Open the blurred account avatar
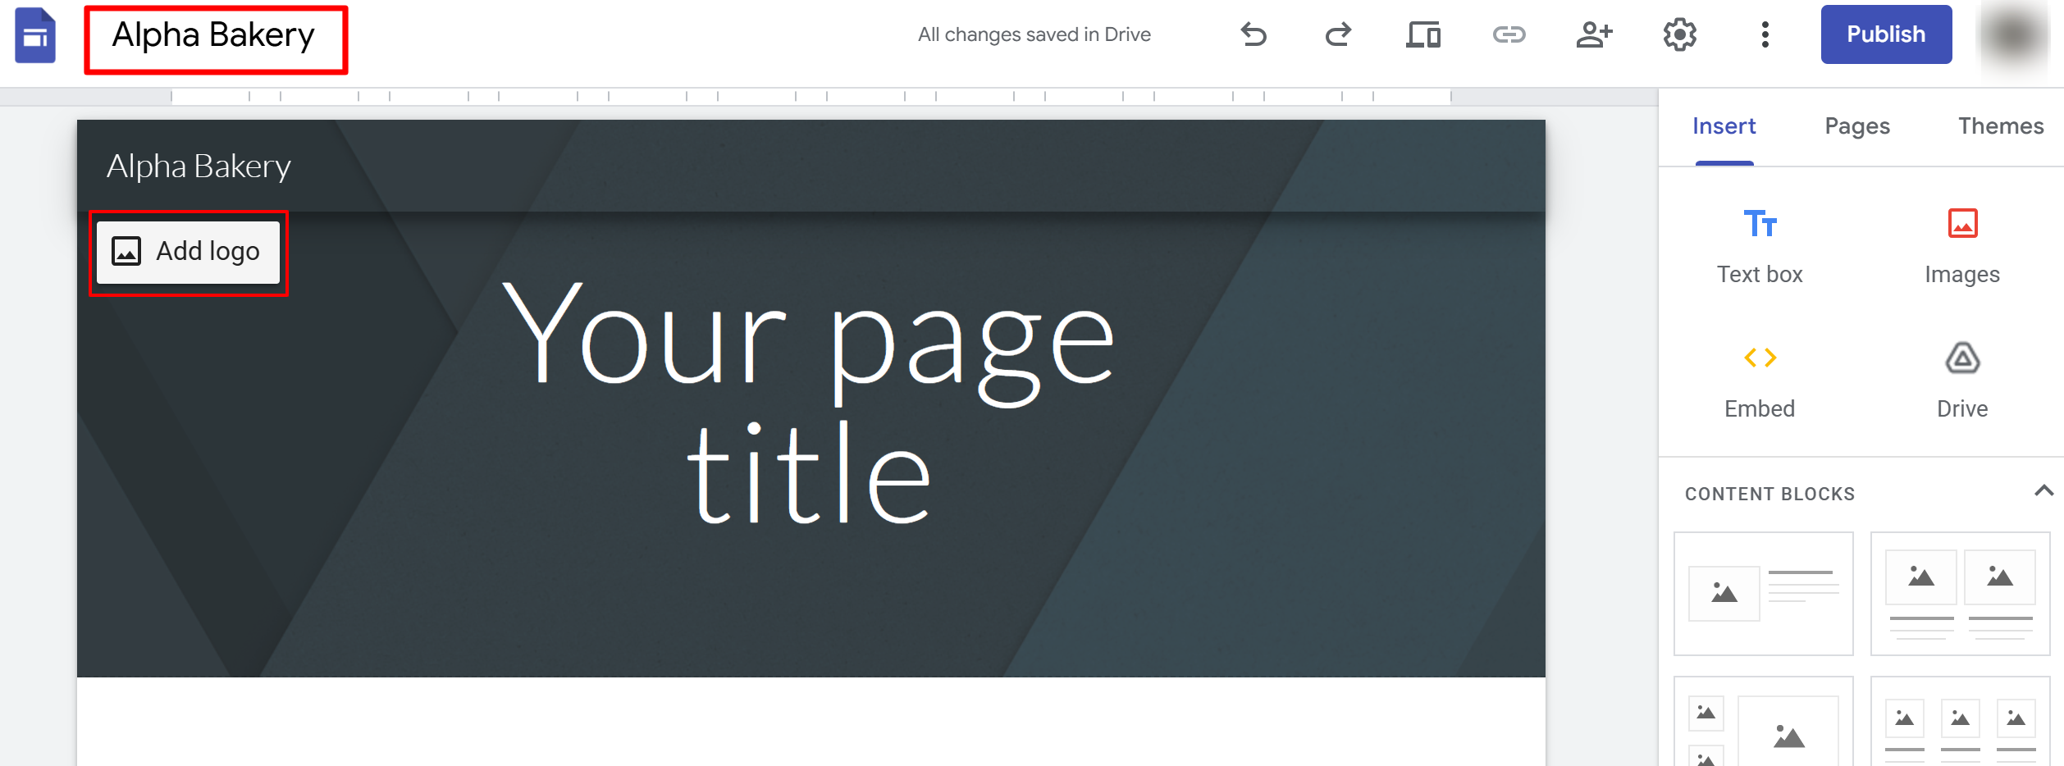The image size is (2064, 766). click(x=2015, y=35)
